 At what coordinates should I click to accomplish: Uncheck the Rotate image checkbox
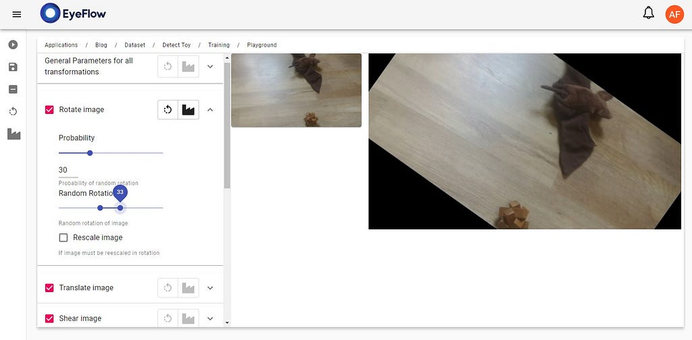pos(49,110)
